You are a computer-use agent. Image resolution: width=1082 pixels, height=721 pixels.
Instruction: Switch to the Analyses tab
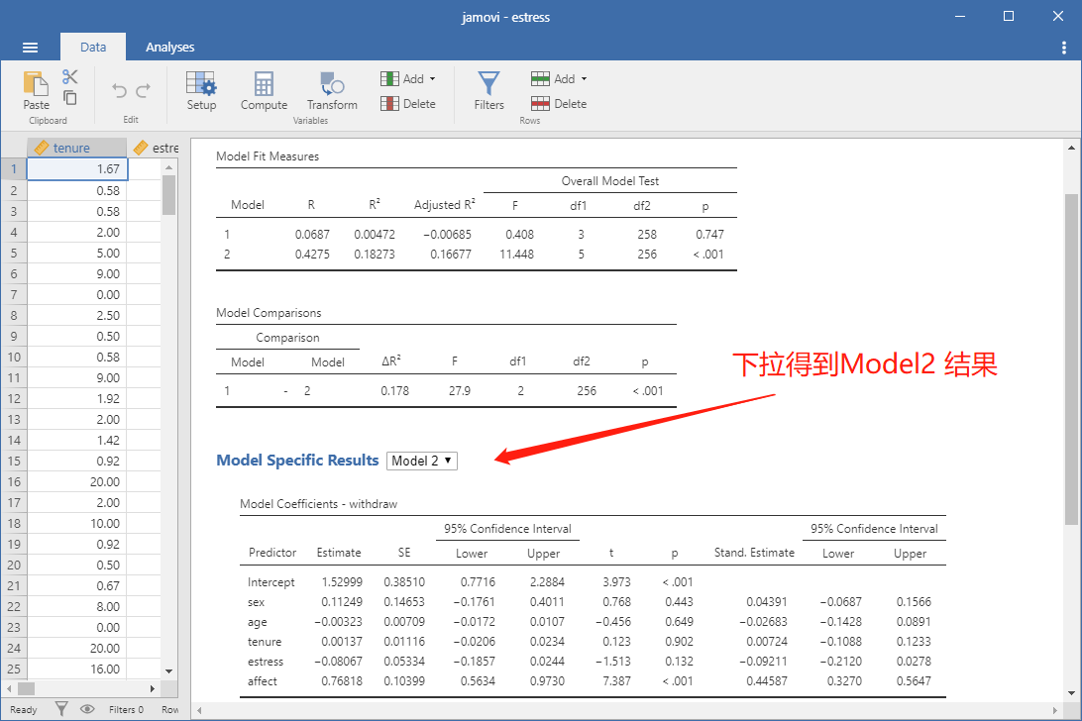tap(169, 47)
